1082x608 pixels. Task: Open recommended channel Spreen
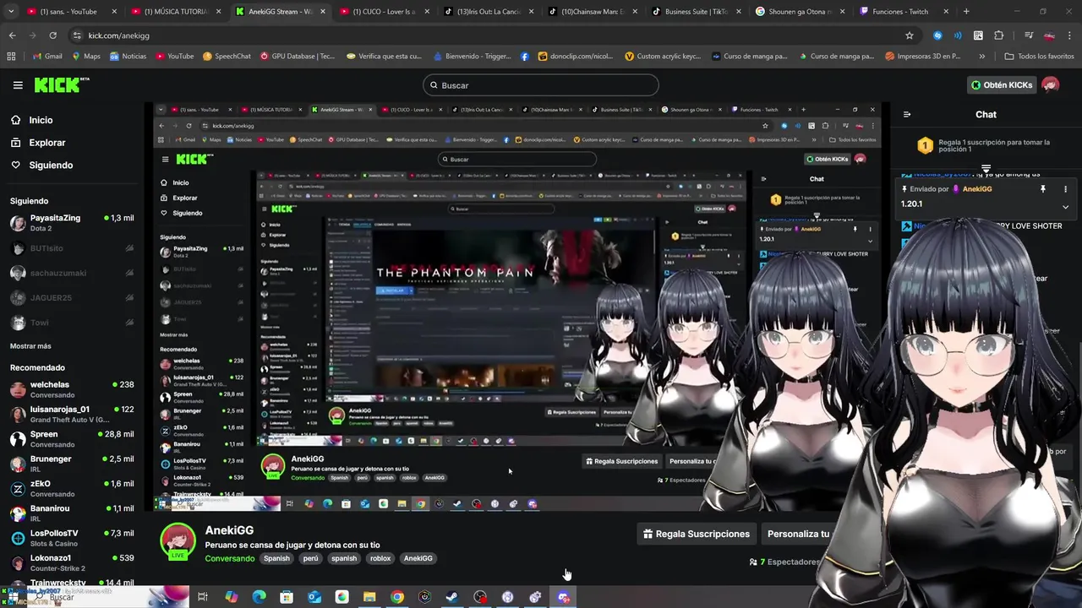pyautogui.click(x=72, y=439)
